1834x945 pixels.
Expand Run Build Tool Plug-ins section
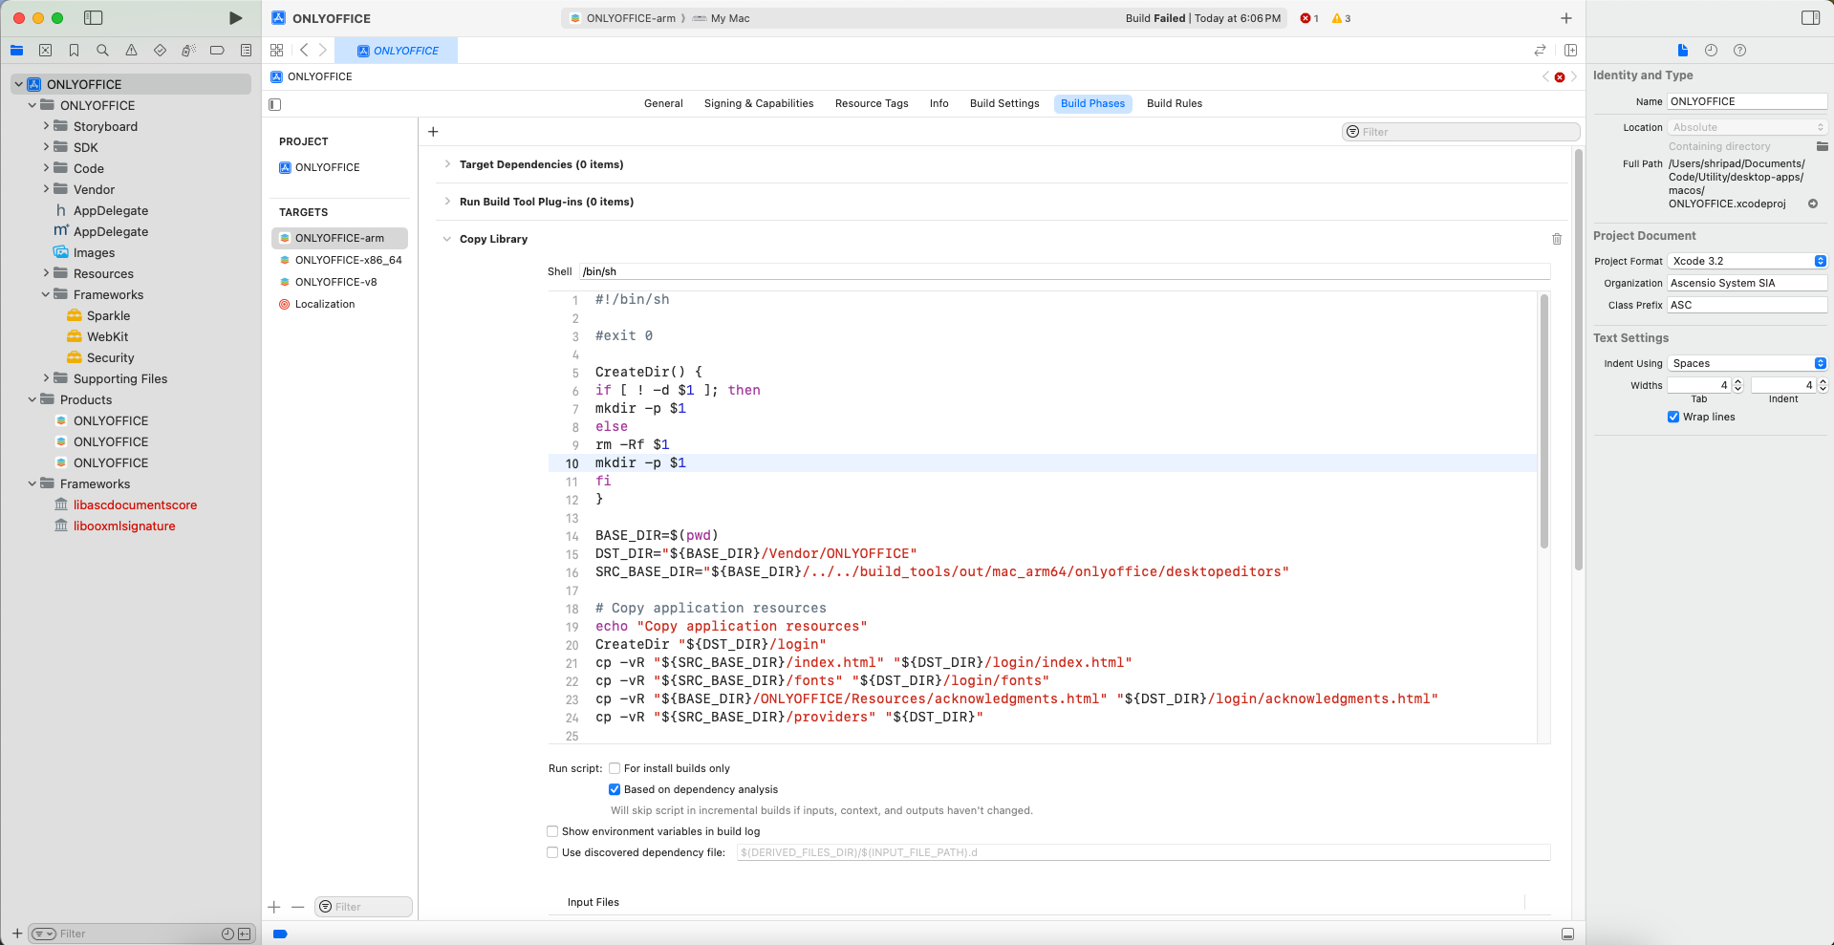[x=446, y=202]
